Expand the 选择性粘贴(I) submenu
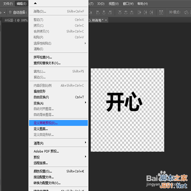 [85, 43]
